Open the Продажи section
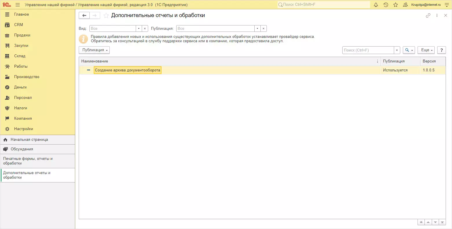Image resolution: width=452 pixels, height=229 pixels. point(38,35)
